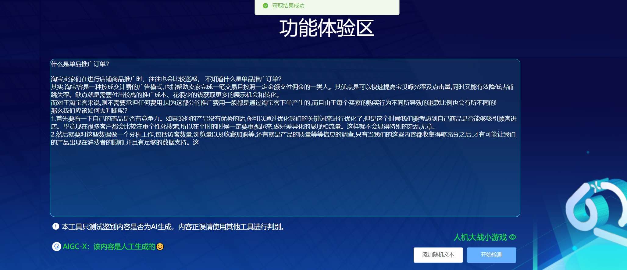627x270 pixels.
Task: Click the 添加随机文本 button
Action: tap(438, 255)
